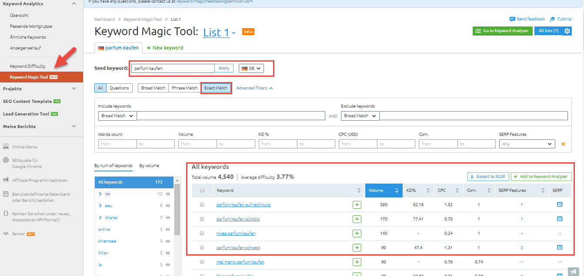Image resolution: width=584 pixels, height=276 pixels.
Task: Add 'parfum kaufen auf rechnung' with plus icon
Action: 357,204
